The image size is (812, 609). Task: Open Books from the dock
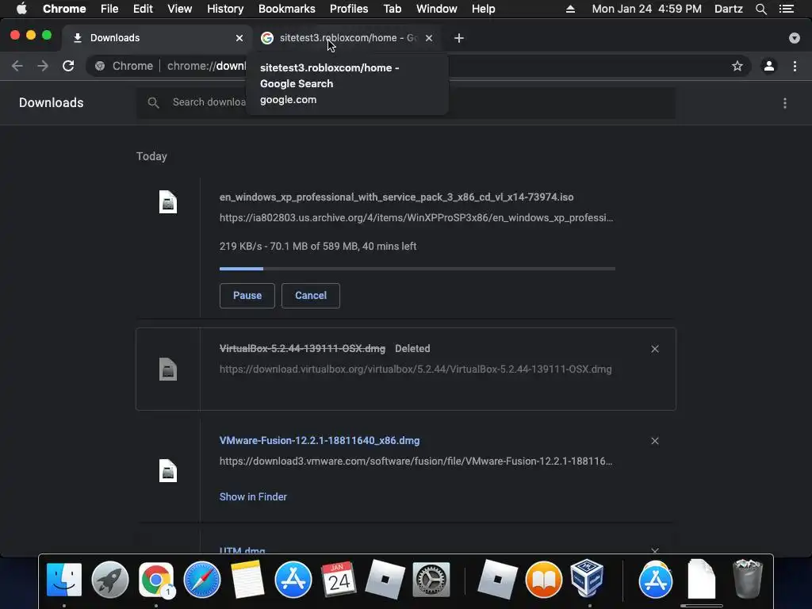544,580
